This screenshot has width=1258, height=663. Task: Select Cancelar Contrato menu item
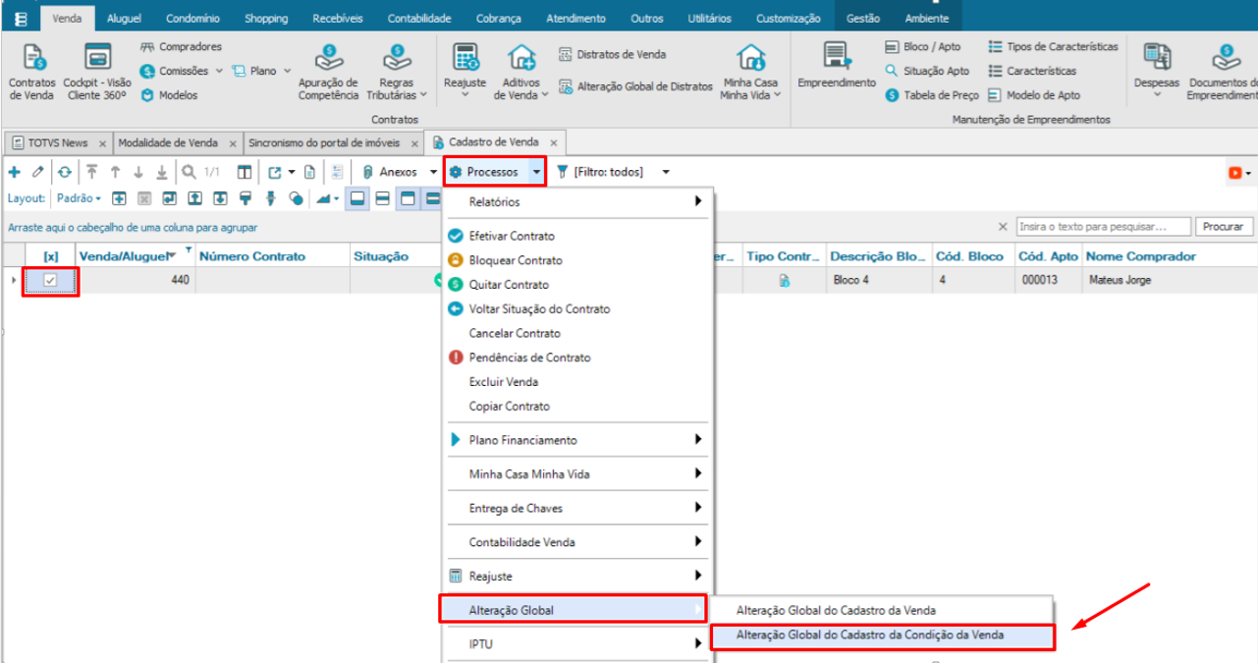coord(515,333)
